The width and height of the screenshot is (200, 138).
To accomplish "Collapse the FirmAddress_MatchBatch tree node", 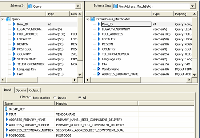I will point(87,19).
